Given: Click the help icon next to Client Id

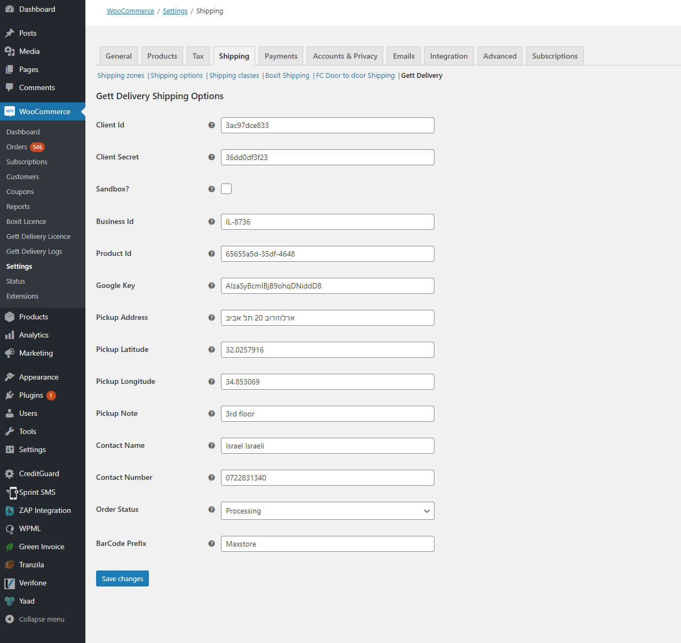Looking at the screenshot, I should pos(211,125).
